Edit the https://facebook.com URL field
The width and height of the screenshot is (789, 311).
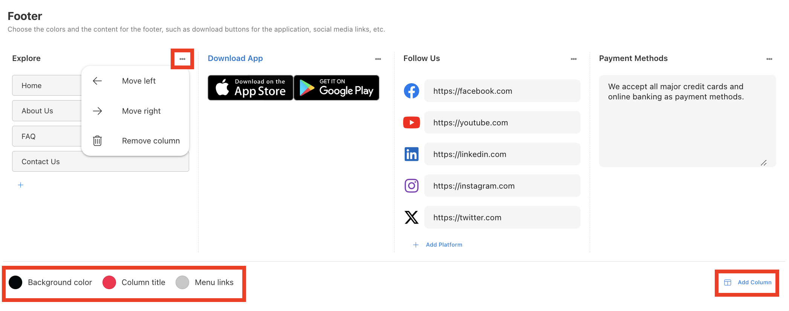[x=502, y=91]
